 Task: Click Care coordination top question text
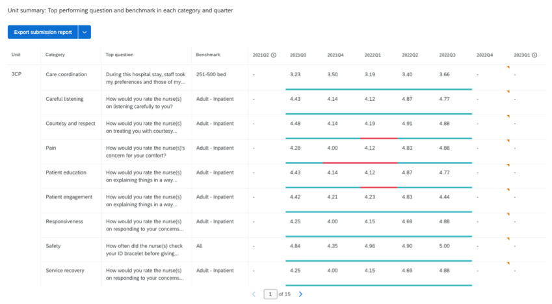tap(146, 78)
